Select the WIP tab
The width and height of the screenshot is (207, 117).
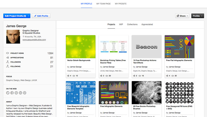(121, 24)
